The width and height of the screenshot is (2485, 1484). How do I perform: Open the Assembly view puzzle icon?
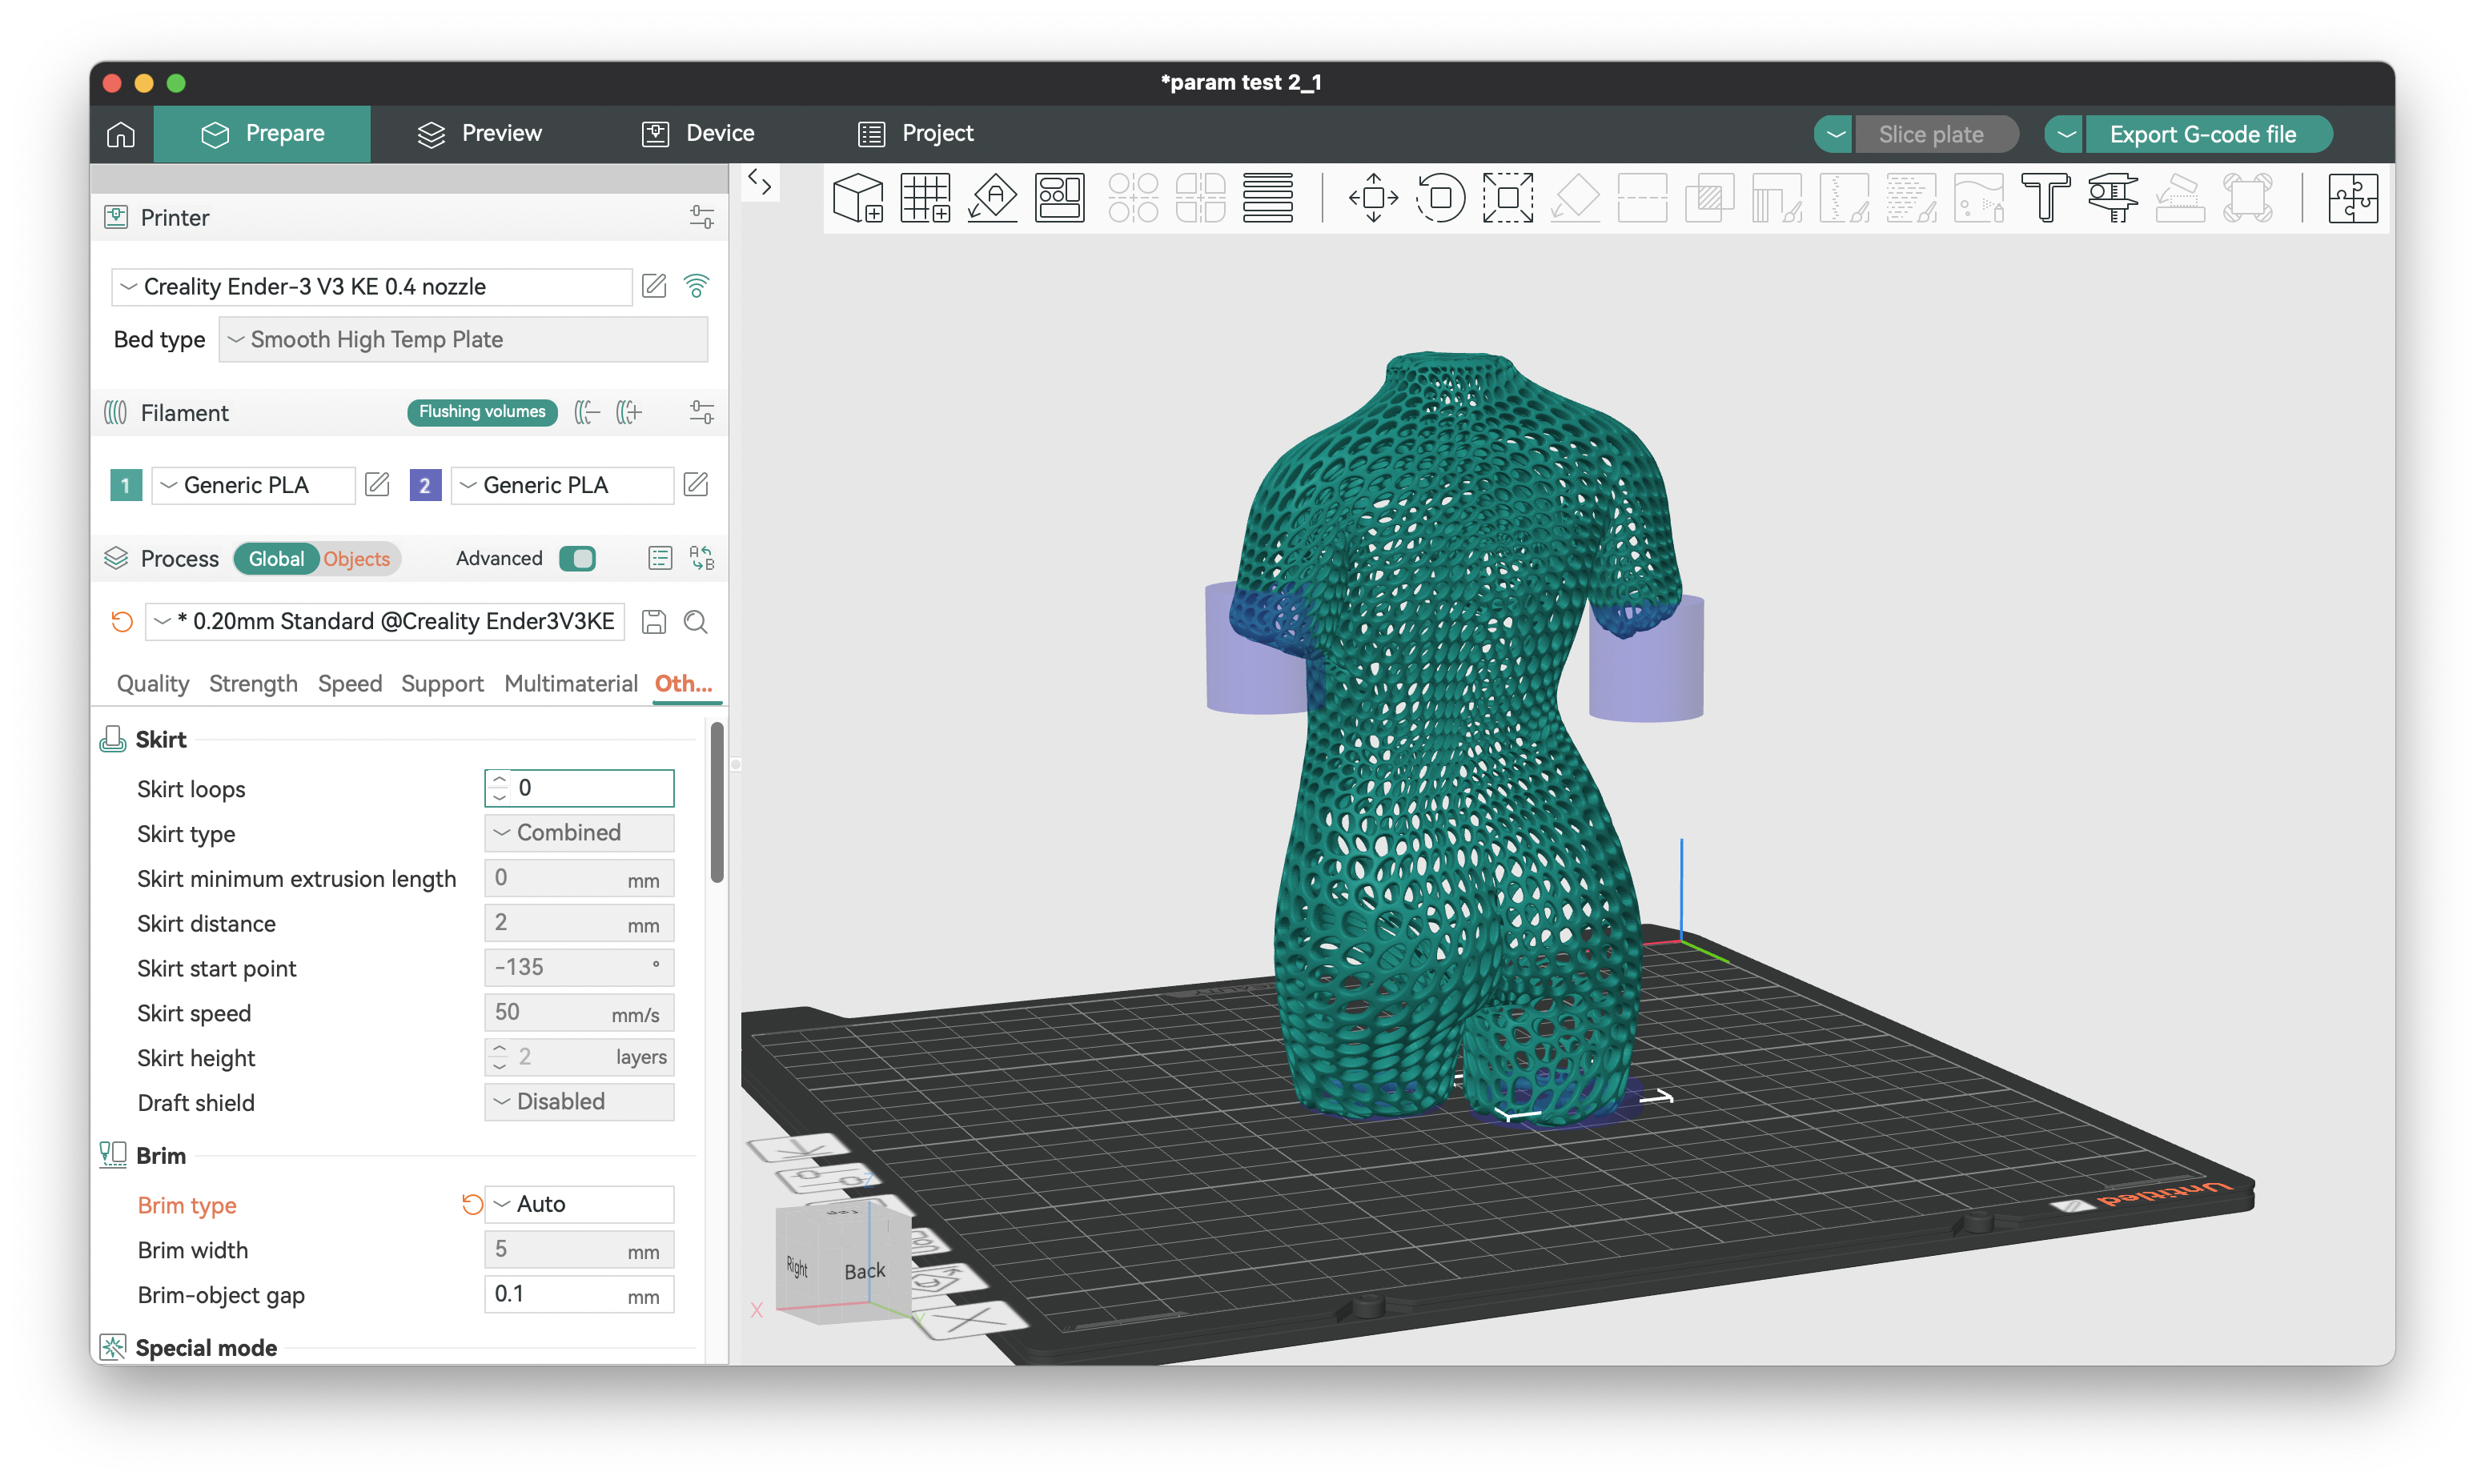point(2352,197)
